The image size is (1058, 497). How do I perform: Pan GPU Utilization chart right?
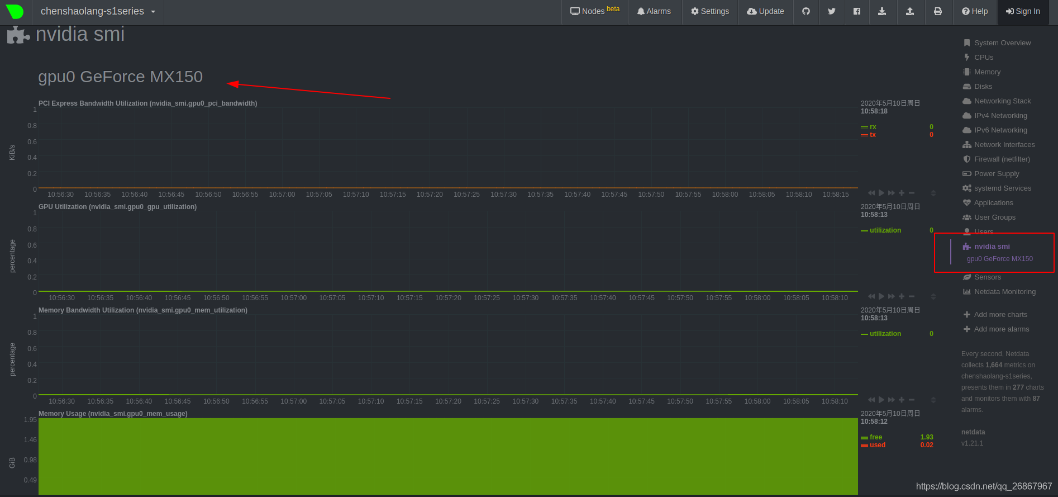pos(892,296)
